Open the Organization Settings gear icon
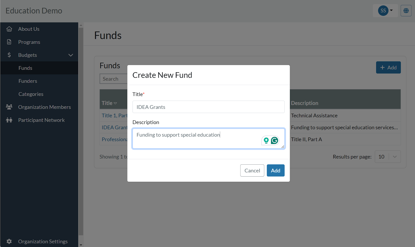Viewport: 415px width, 247px height. click(9, 241)
